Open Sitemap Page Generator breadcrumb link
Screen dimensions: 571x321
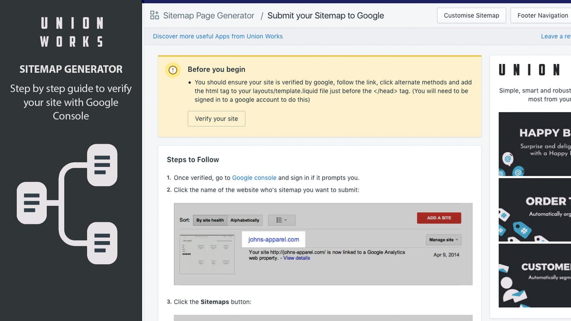click(208, 15)
